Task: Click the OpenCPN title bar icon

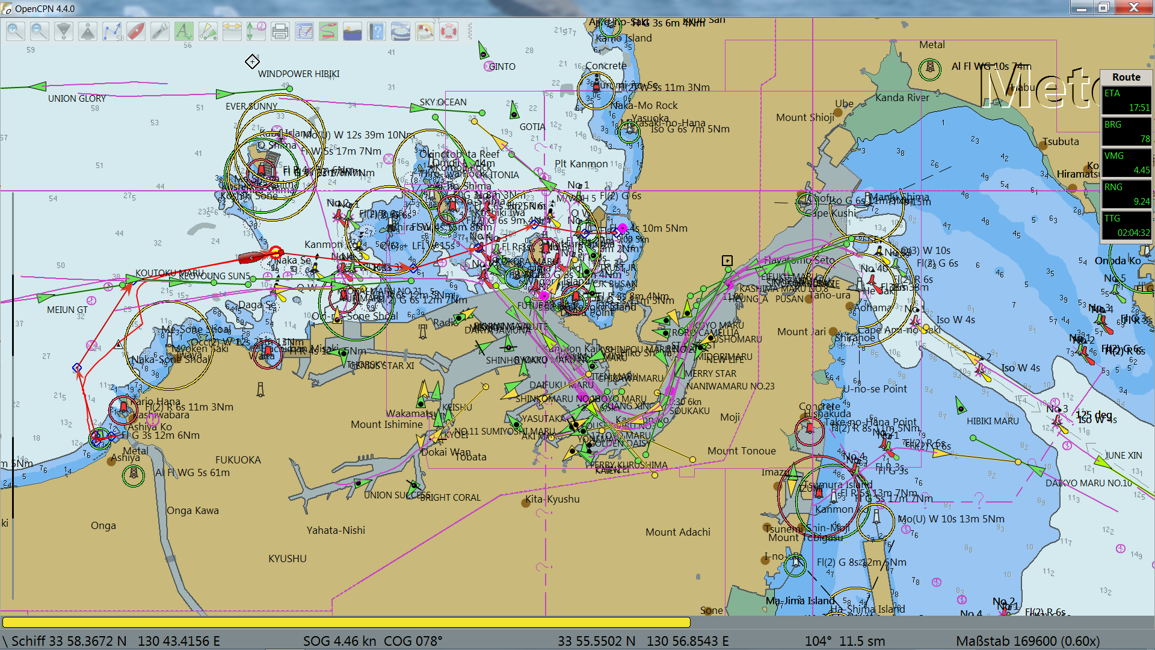Action: point(7,8)
